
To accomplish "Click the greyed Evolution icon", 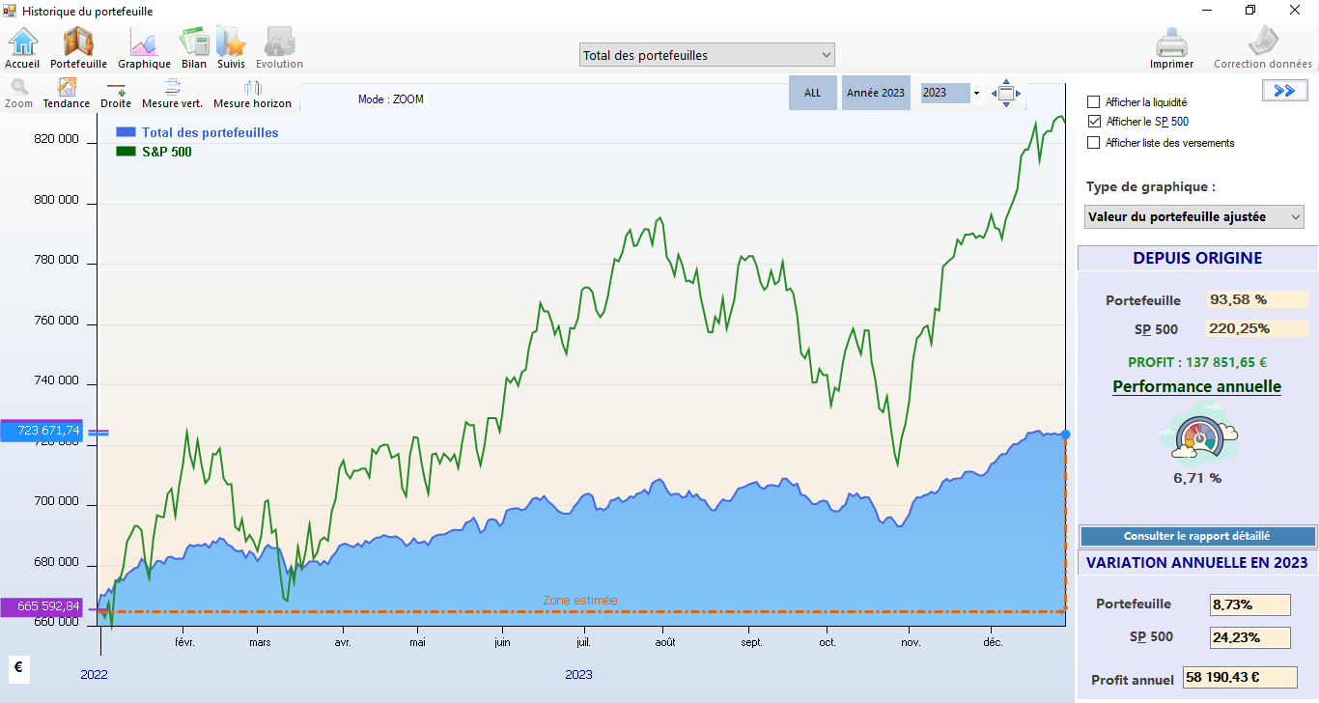I will tap(279, 47).
